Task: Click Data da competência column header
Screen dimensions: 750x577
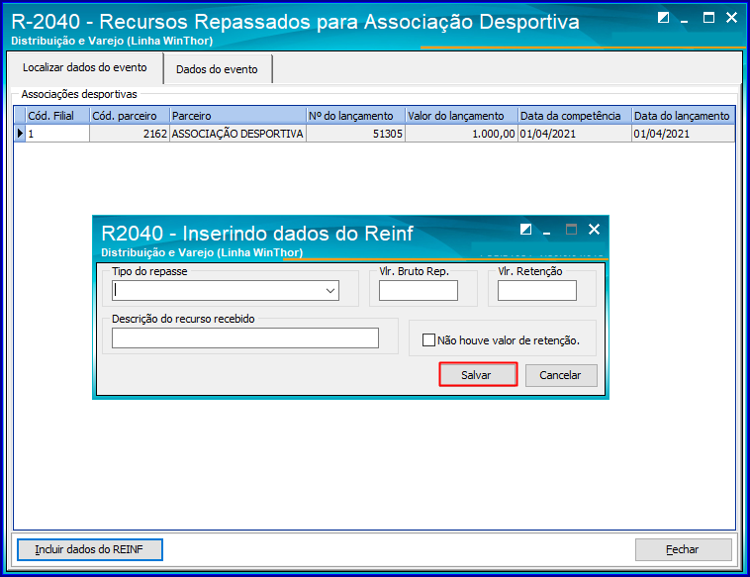Action: pyautogui.click(x=575, y=116)
